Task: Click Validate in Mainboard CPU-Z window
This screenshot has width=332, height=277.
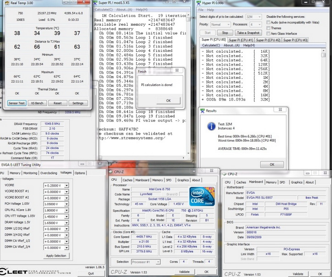Action: click(298, 274)
